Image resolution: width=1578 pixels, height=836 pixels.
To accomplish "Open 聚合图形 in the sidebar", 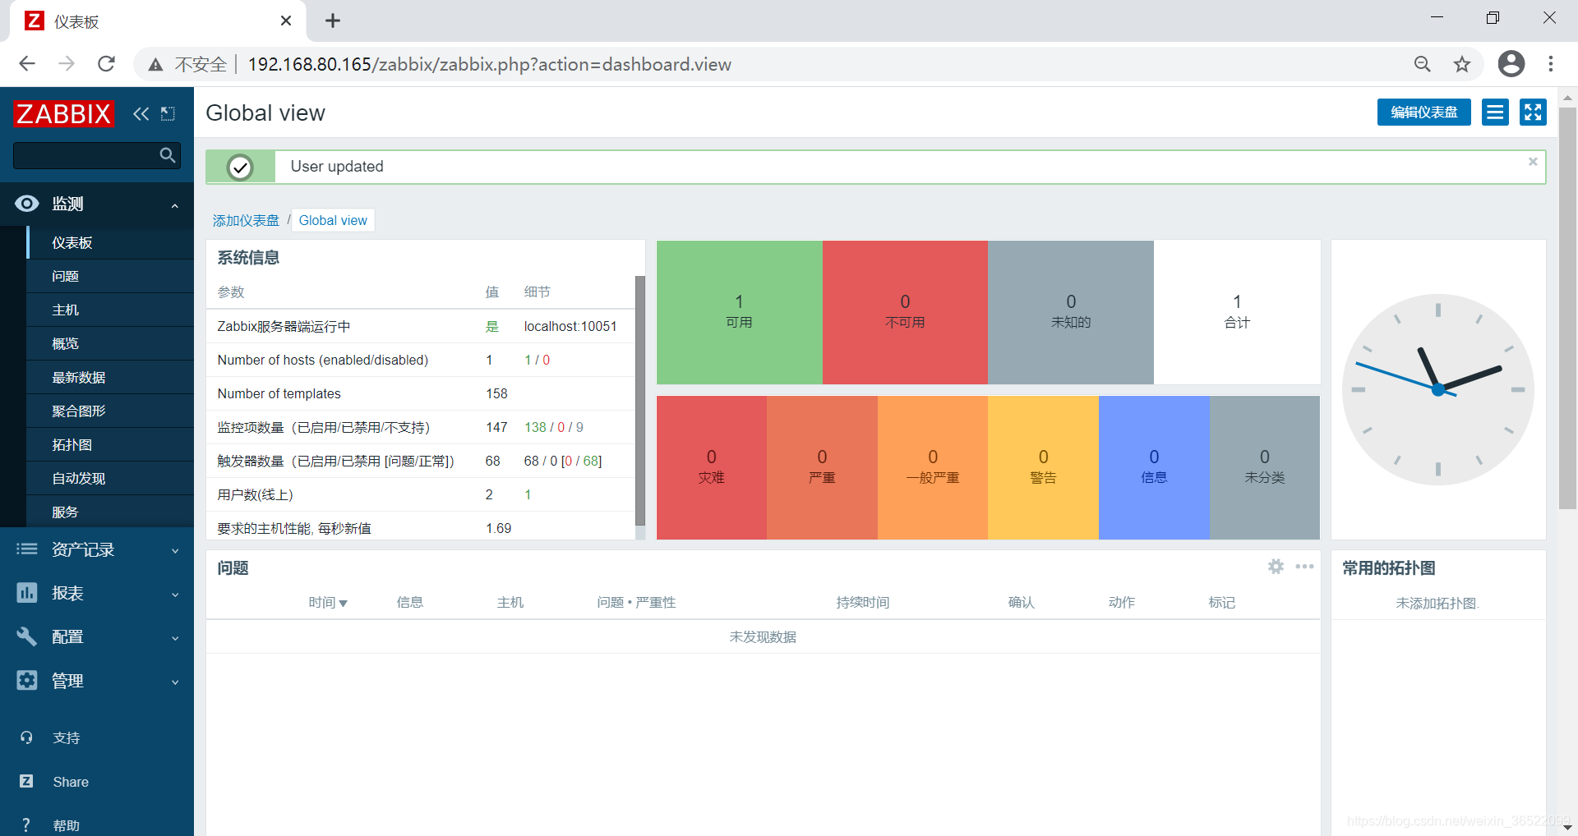I will click(x=111, y=411).
